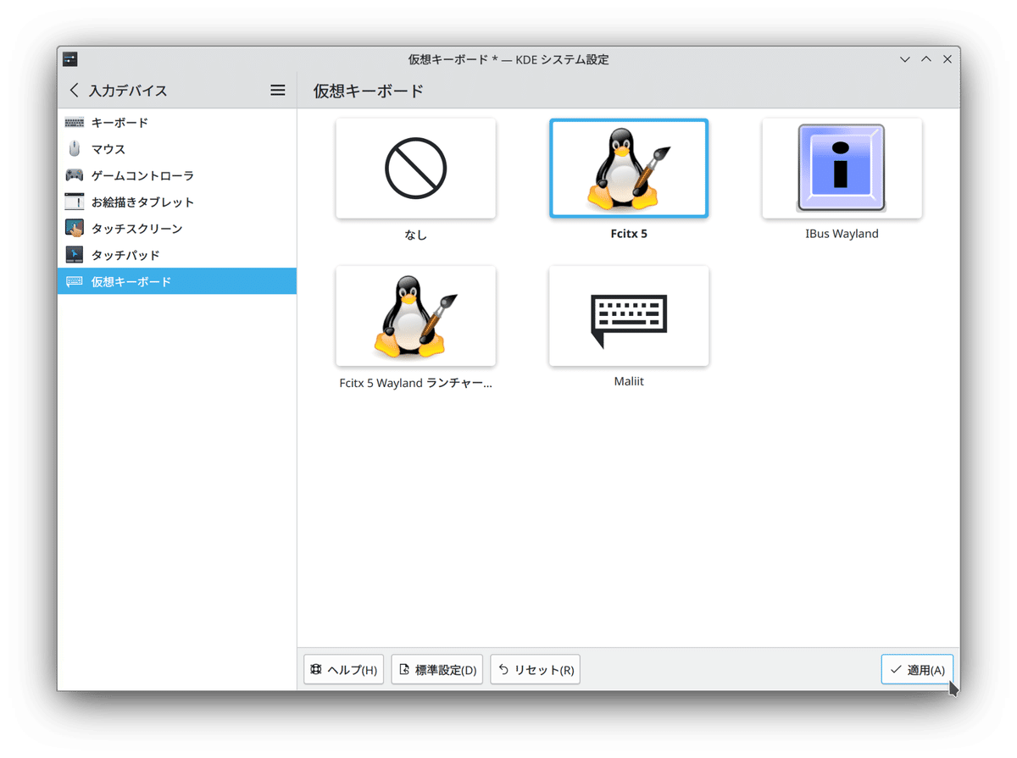Click the タッチパッド icon in sidebar
Image resolution: width=1017 pixels, height=758 pixels.
click(75, 255)
